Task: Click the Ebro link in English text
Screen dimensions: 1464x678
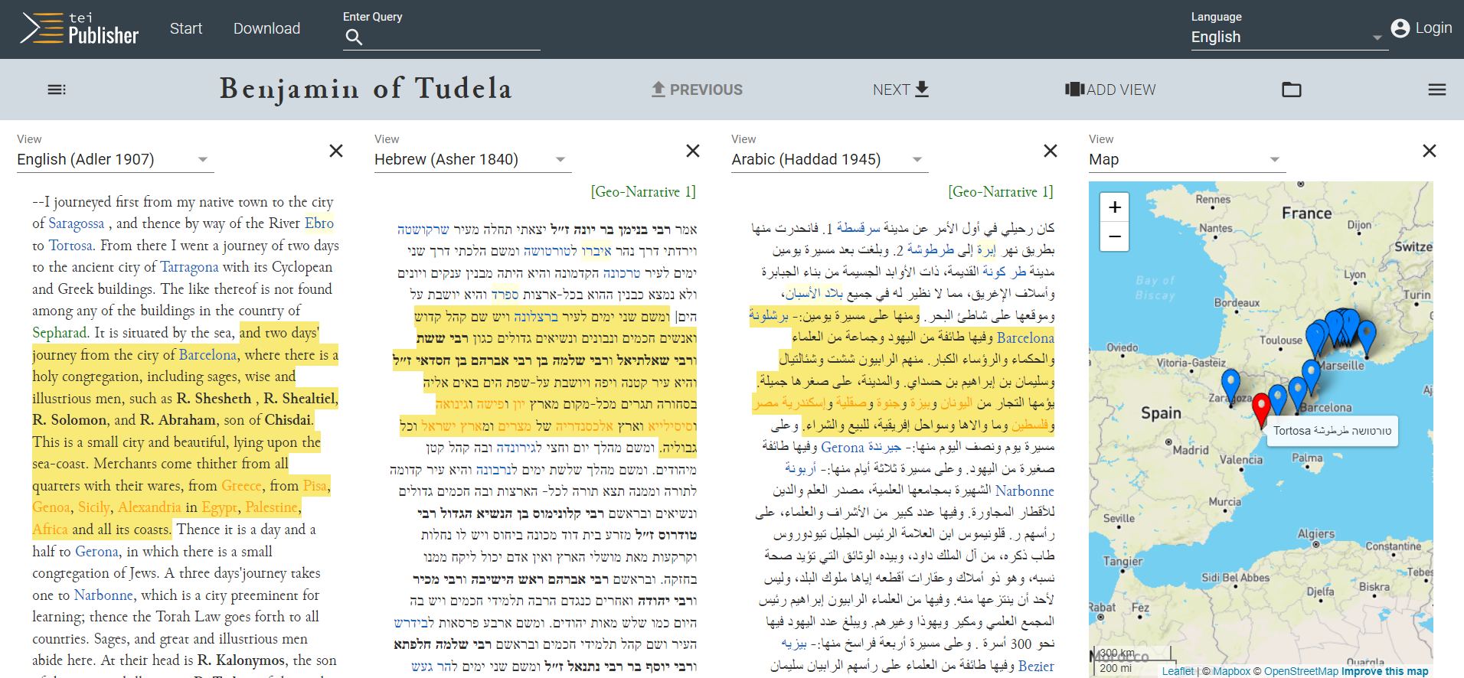Action: pyautogui.click(x=319, y=223)
